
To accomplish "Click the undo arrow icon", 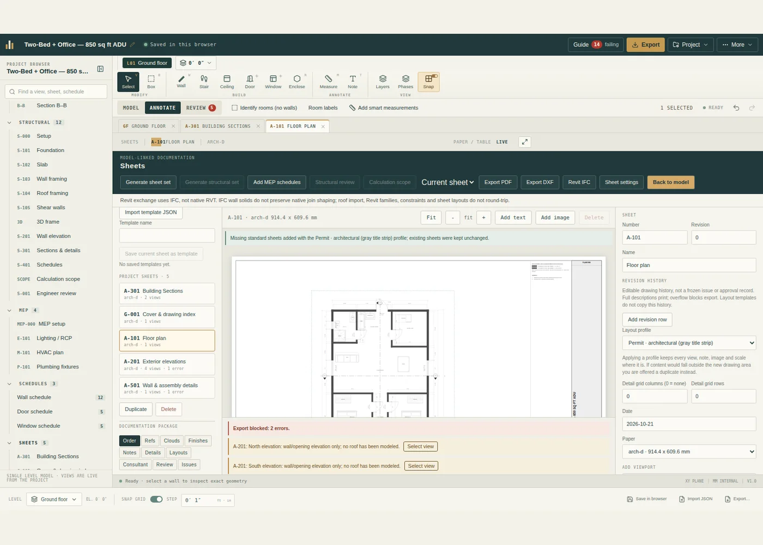I will click(736, 108).
